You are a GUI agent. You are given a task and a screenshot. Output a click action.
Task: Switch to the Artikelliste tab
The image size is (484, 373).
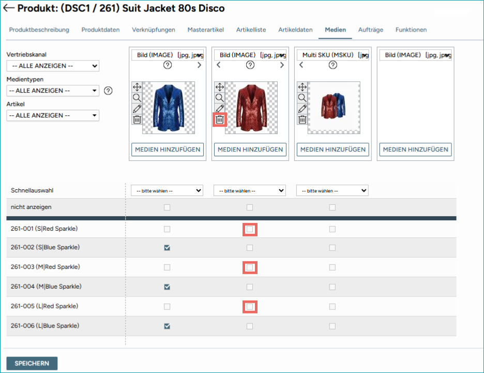coord(251,29)
